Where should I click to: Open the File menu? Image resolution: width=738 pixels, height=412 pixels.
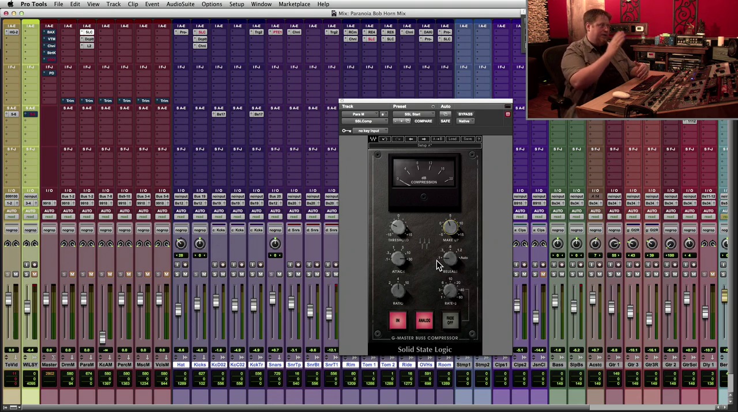pos(58,4)
